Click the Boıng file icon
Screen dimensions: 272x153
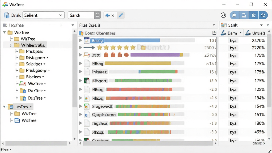tap(87, 40)
